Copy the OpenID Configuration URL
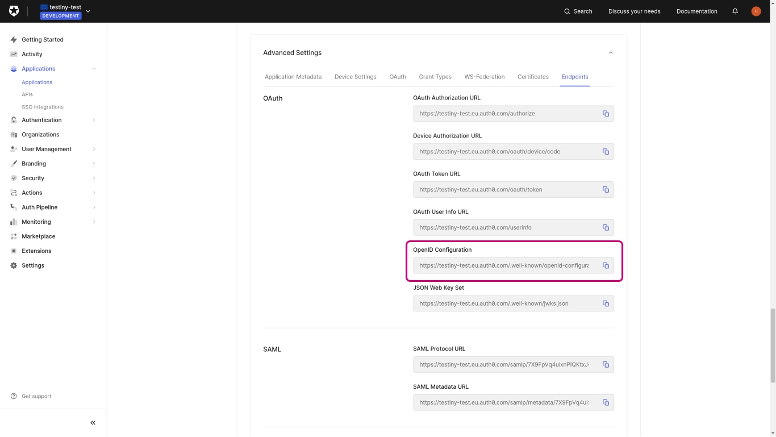 point(606,265)
